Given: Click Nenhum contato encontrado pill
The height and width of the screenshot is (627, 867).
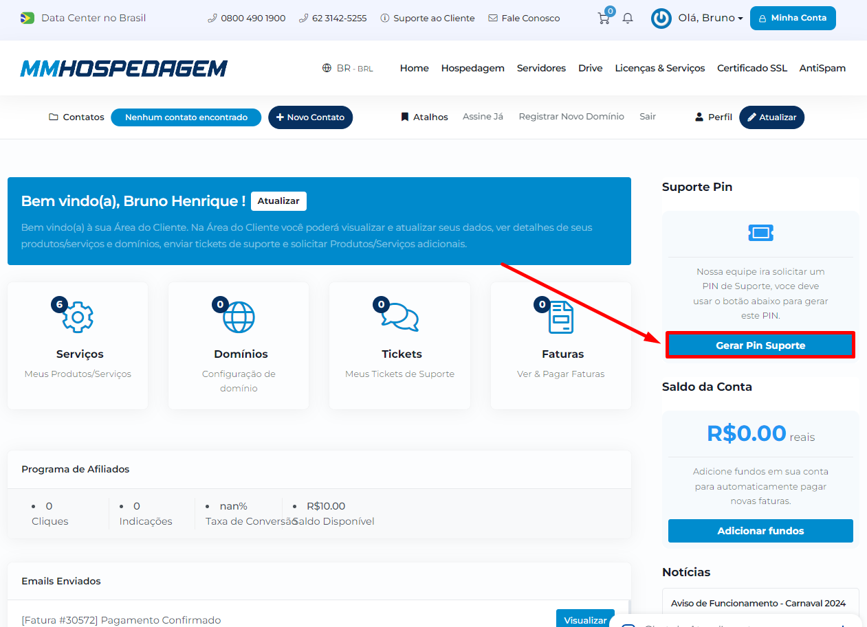Looking at the screenshot, I should (x=186, y=117).
